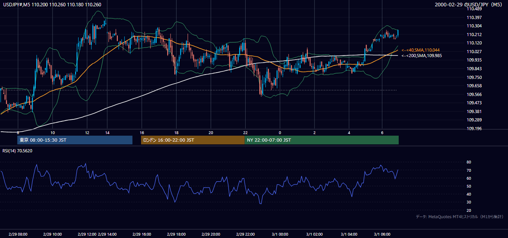Image resolution: width=508 pixels, height=238 pixels.
Task: Click the bottom time label 3/1 02:00
Action: [314, 234]
